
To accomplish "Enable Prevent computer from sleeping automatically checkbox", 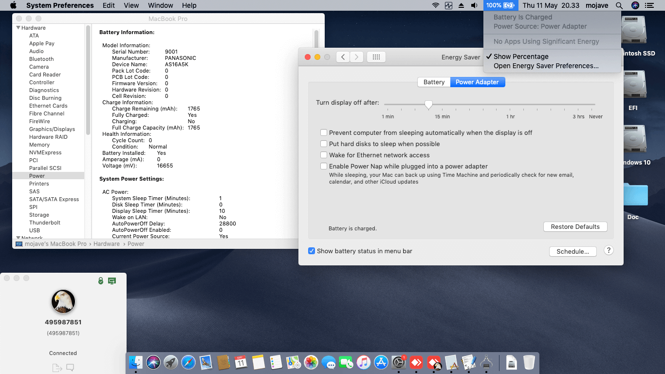I will pos(324,132).
